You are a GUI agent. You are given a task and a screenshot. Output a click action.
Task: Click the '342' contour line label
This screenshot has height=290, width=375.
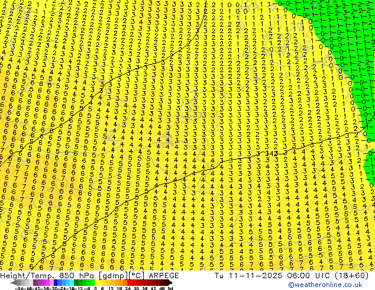pos(272,154)
